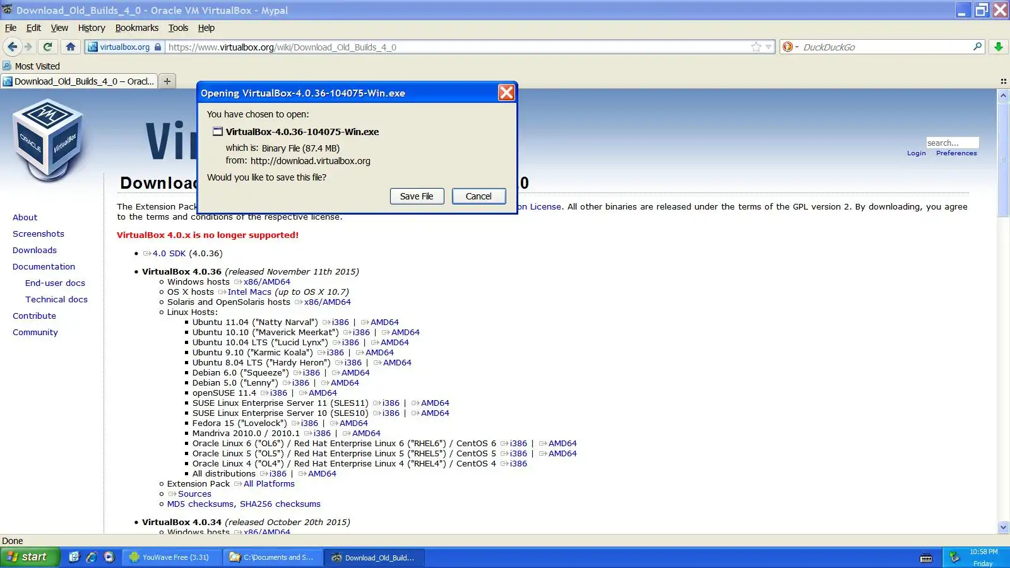Click the Forward navigation arrow
1010x568 pixels.
[x=28, y=47]
